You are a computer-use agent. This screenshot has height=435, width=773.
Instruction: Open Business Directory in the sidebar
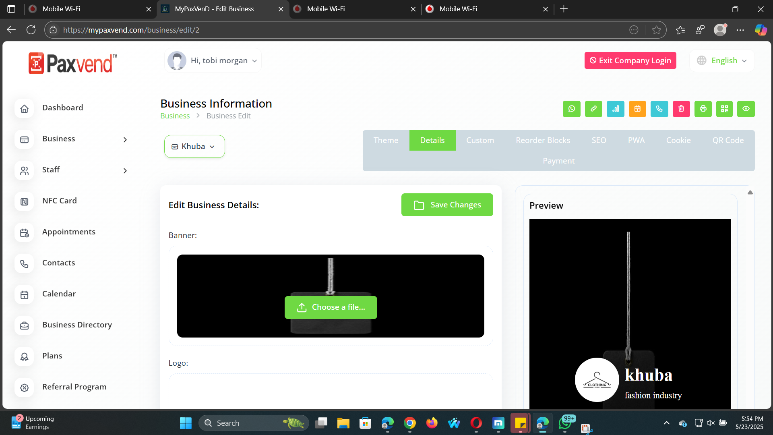[77, 325]
